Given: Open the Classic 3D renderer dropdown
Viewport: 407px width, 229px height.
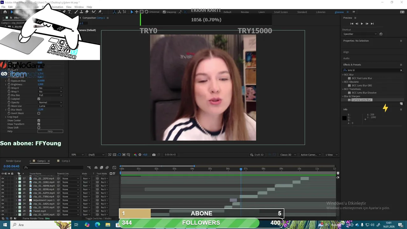Looking at the screenshot, I should click(x=288, y=155).
